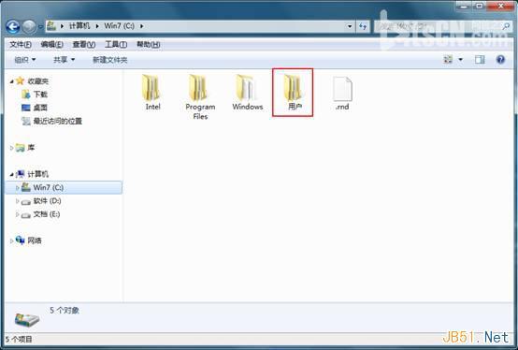Go back with the Back arrow button
The width and height of the screenshot is (518, 350).
tap(13, 26)
